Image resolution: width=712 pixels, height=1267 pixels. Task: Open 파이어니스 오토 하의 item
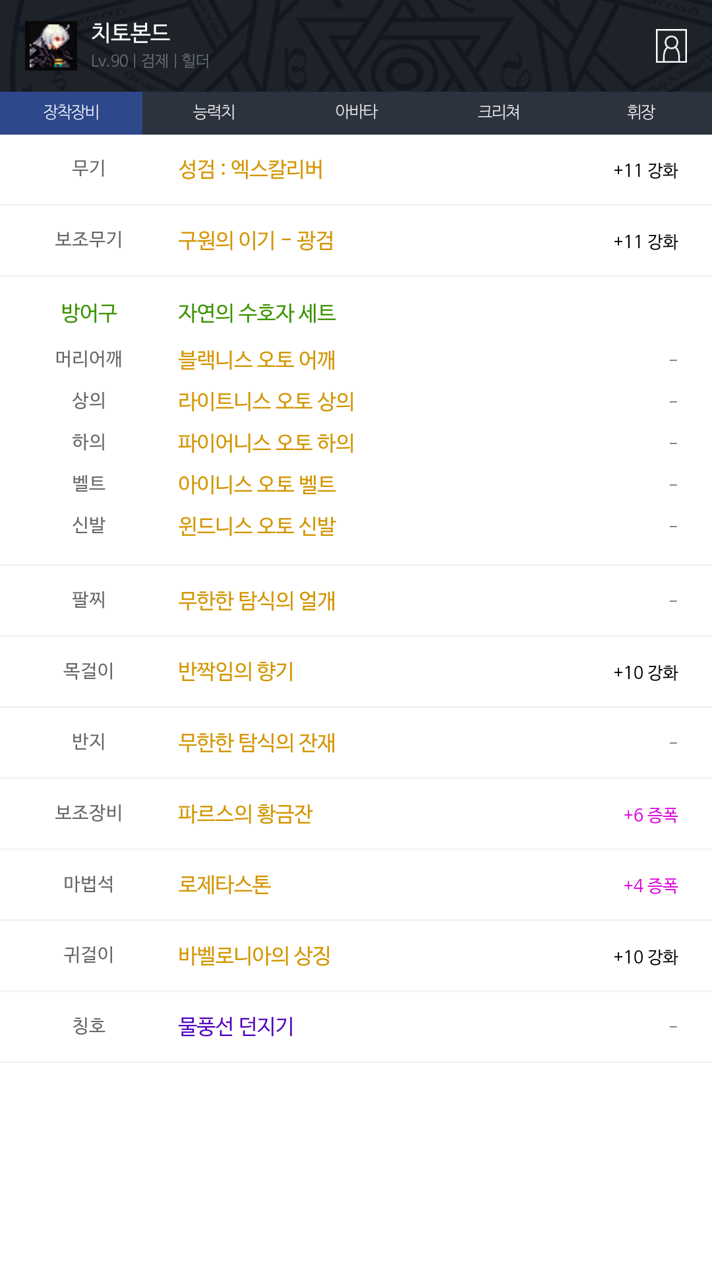tap(266, 443)
